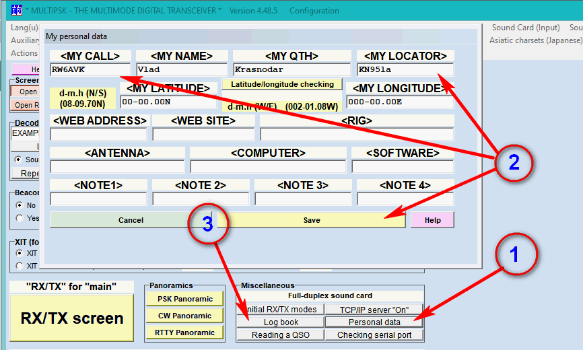Open CW Panoramic
Image resolution: width=583 pixels, height=350 pixels.
click(x=184, y=316)
